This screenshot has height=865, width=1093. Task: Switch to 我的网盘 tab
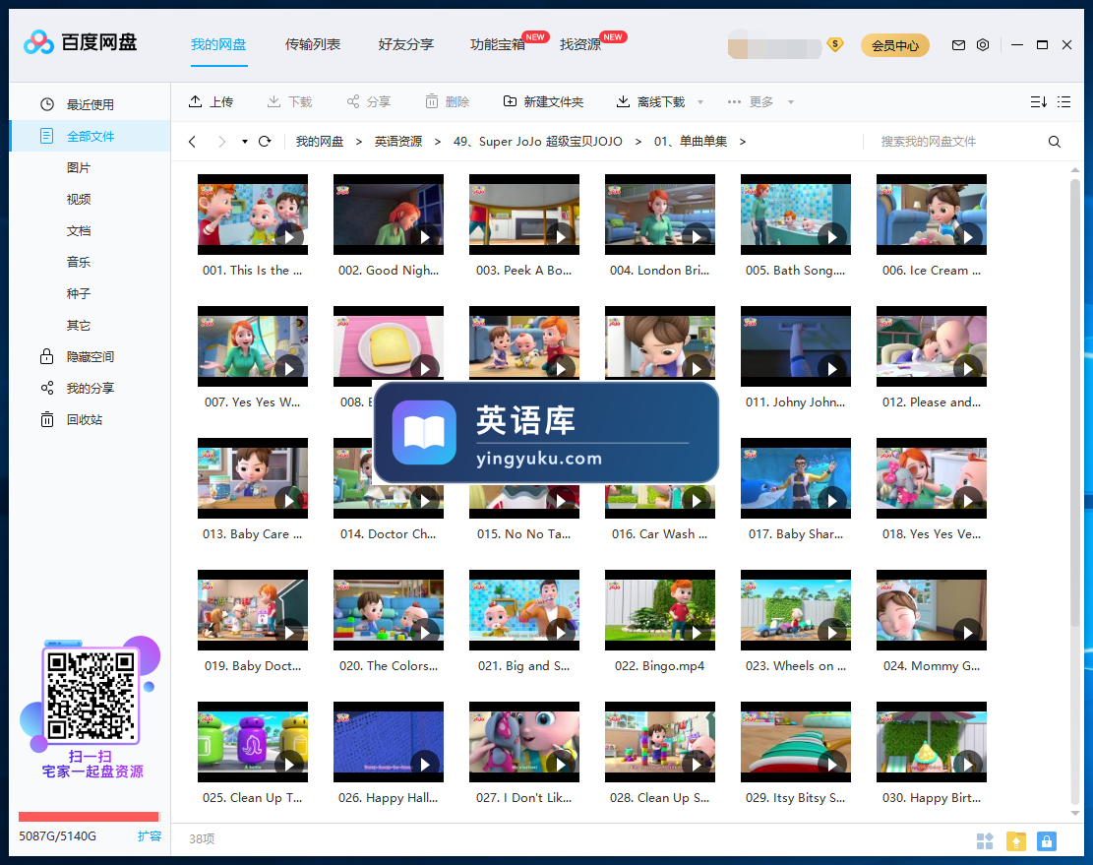pos(218,44)
